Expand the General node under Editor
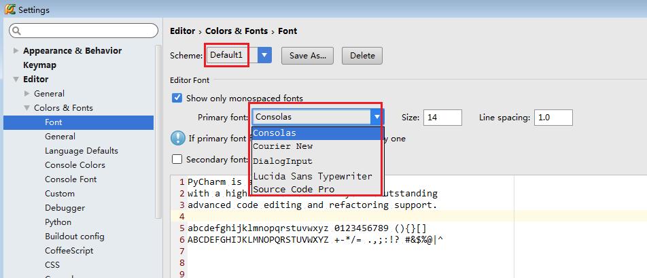This screenshot has width=647, height=278. point(27,94)
